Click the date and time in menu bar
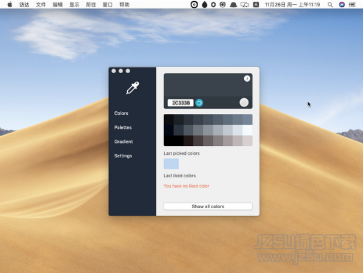Image resolution: width=363 pixels, height=273 pixels. (292, 5)
